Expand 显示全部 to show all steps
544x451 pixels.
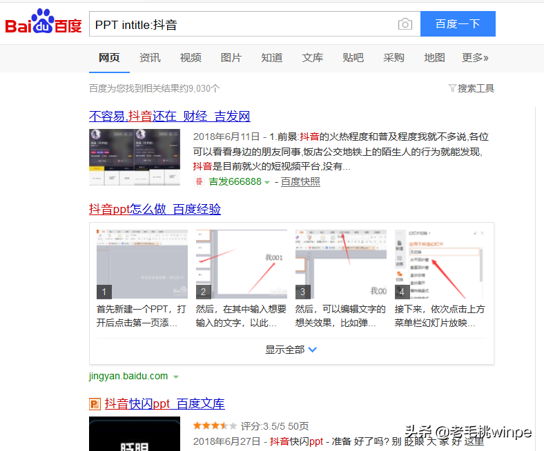click(x=291, y=350)
